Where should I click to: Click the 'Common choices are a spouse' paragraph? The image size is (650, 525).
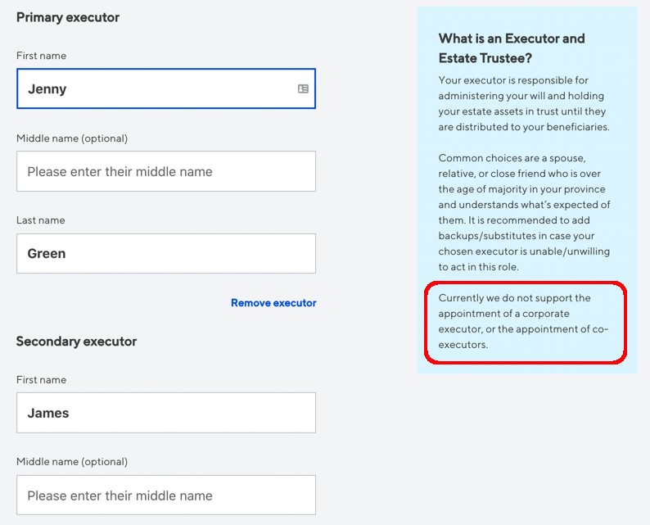(524, 212)
